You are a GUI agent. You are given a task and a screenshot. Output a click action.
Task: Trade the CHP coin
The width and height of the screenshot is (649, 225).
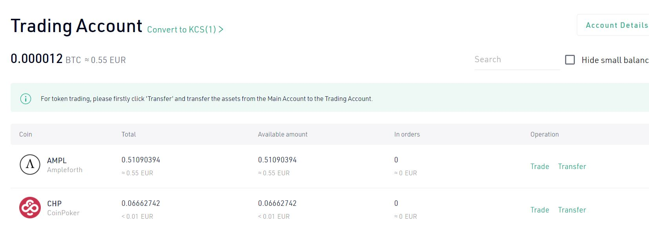[540, 210]
